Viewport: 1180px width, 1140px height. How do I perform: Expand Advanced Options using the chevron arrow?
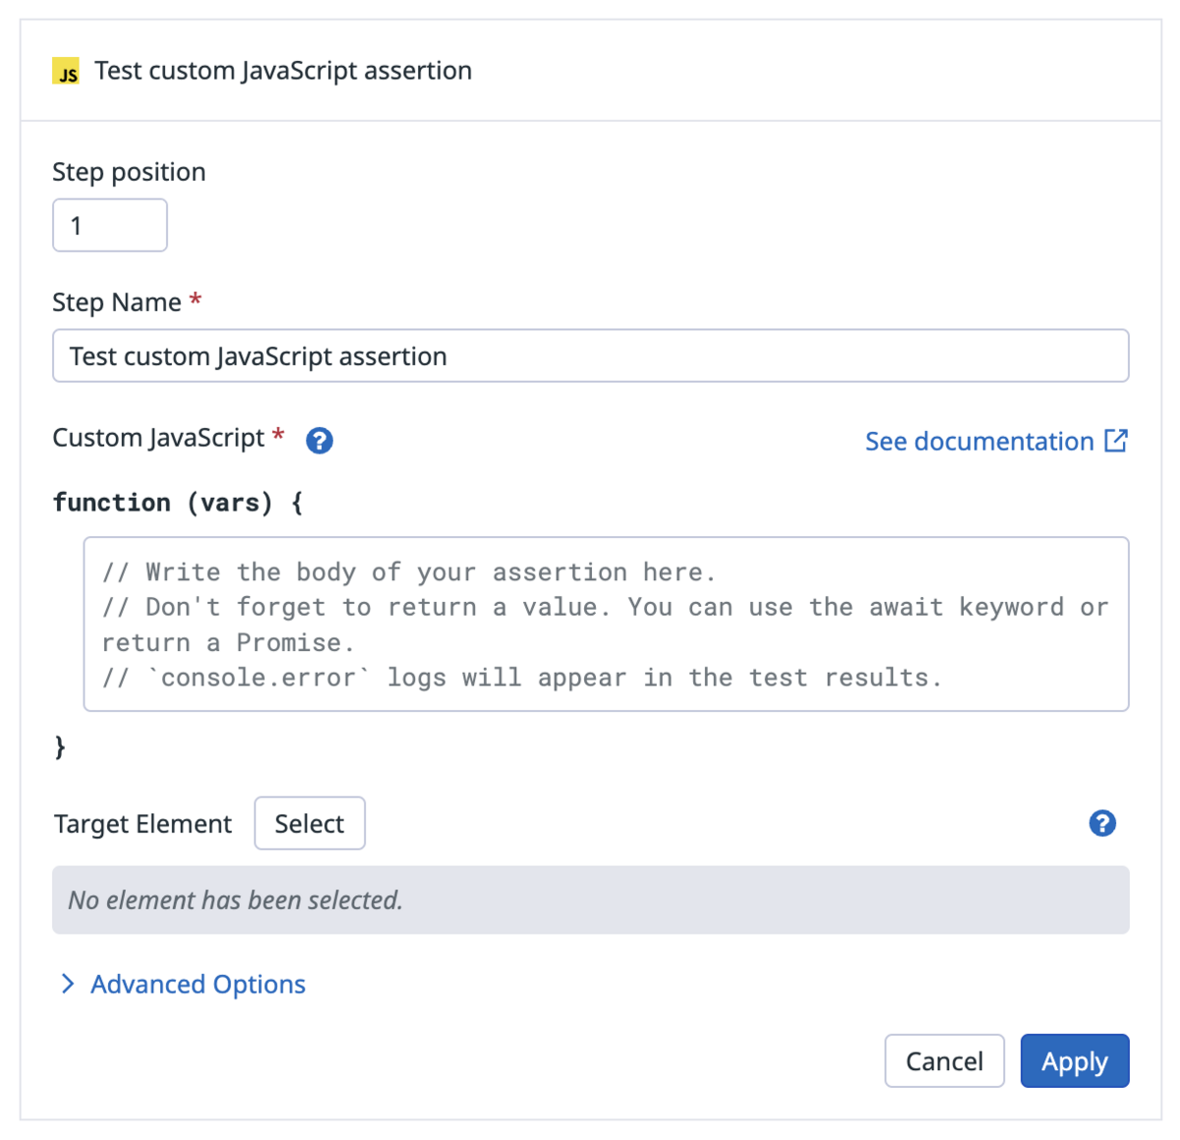point(68,984)
